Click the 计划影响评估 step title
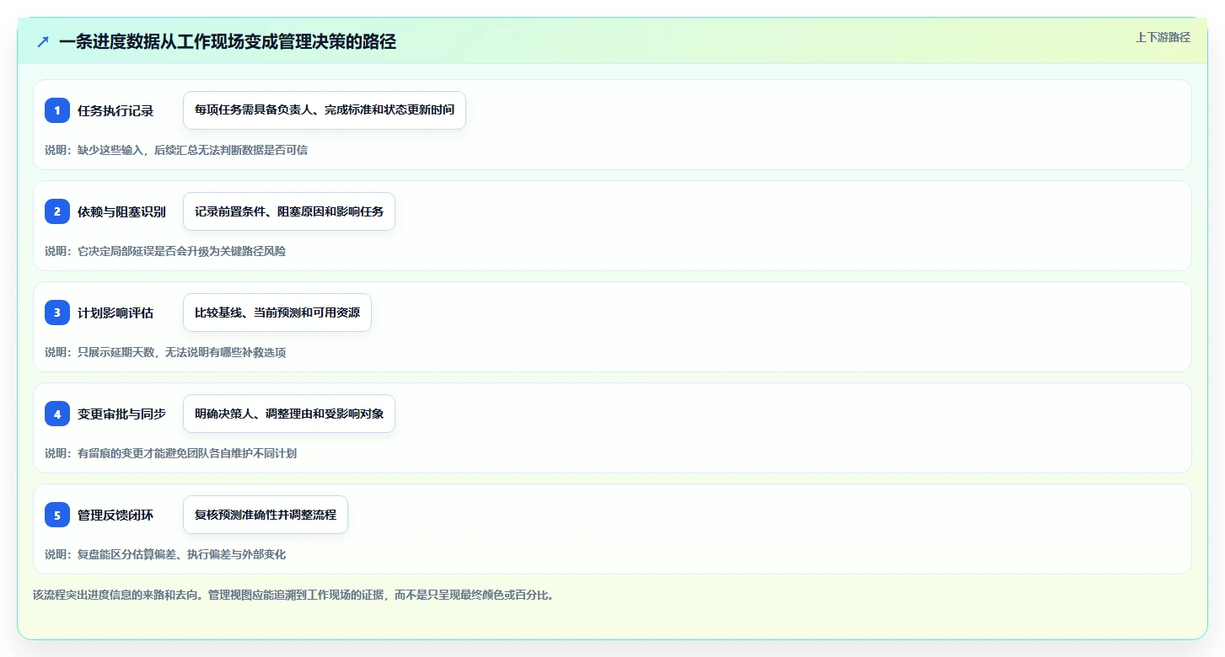1225x657 pixels. (x=116, y=312)
